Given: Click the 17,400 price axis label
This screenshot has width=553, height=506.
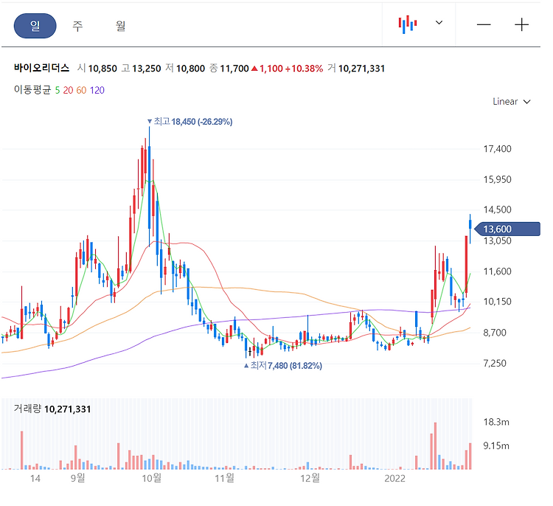Looking at the screenshot, I should click(497, 149).
